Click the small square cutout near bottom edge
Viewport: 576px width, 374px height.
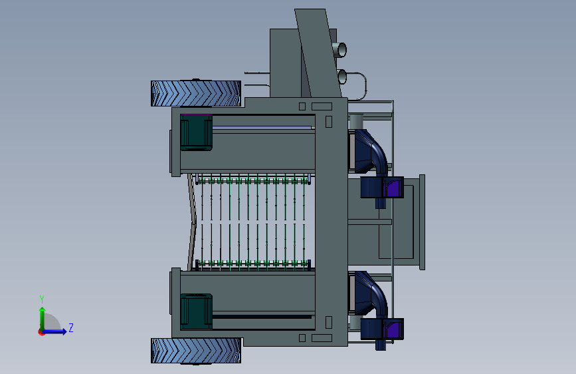pos(302,338)
